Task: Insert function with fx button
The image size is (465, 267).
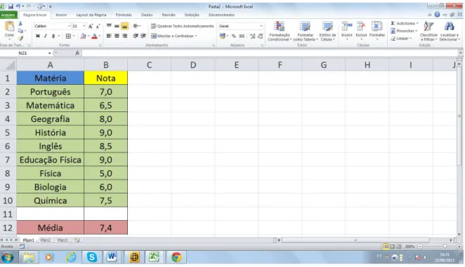Action: pyautogui.click(x=77, y=53)
